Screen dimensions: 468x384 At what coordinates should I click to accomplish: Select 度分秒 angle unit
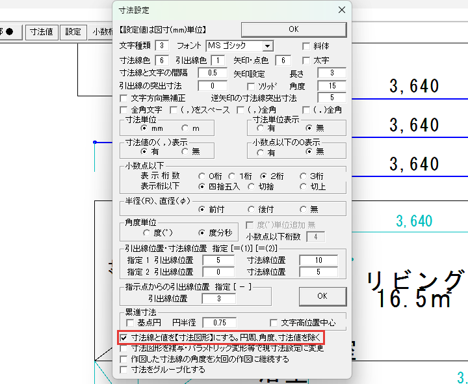point(202,233)
